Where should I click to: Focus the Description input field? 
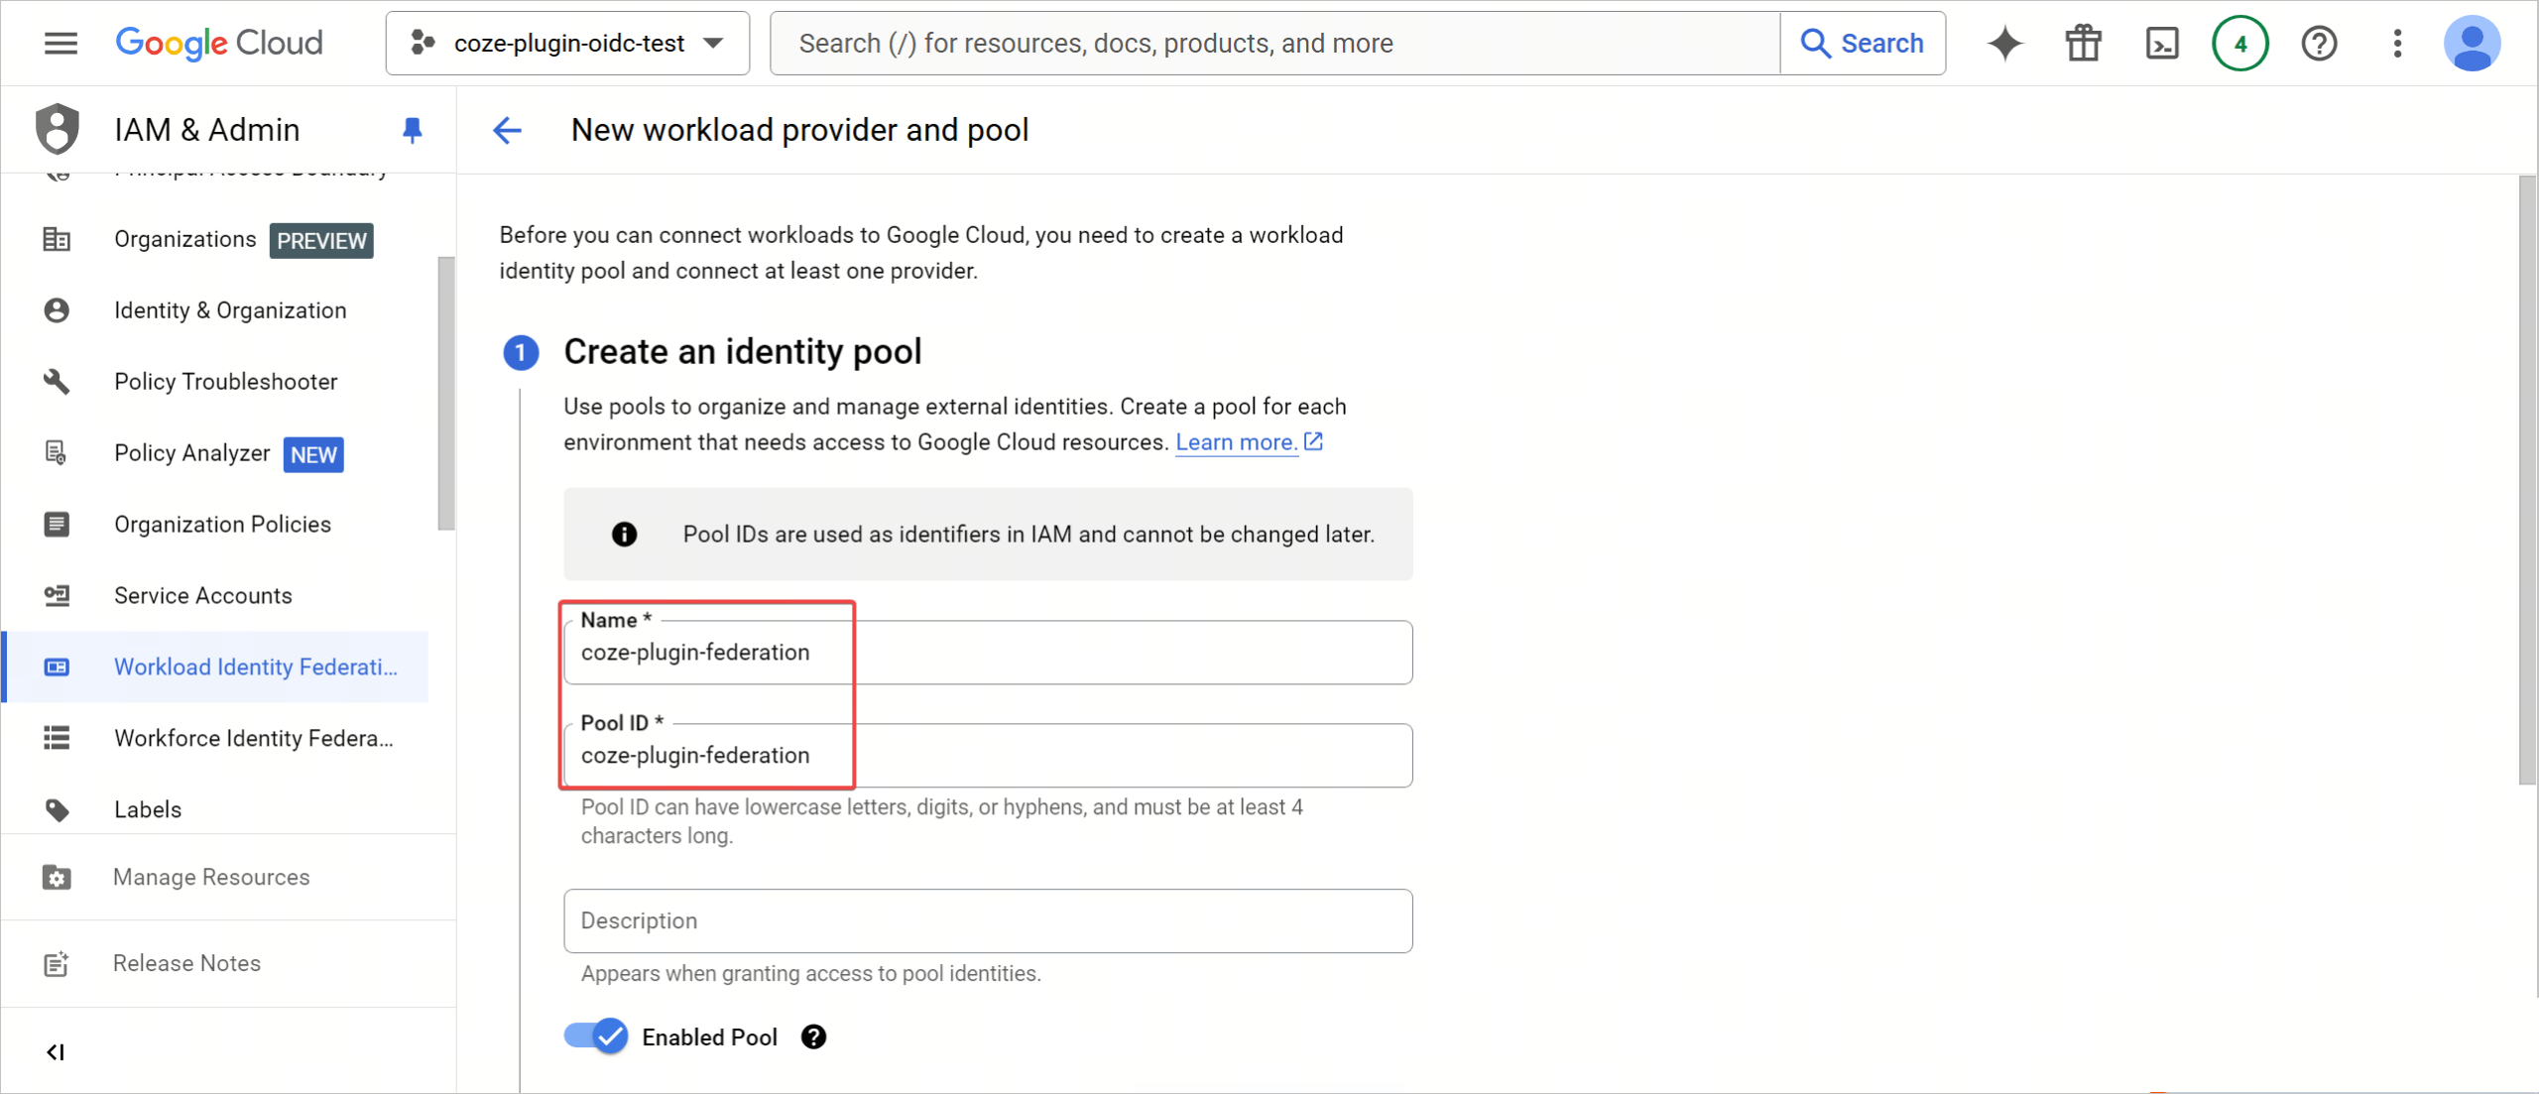988,920
